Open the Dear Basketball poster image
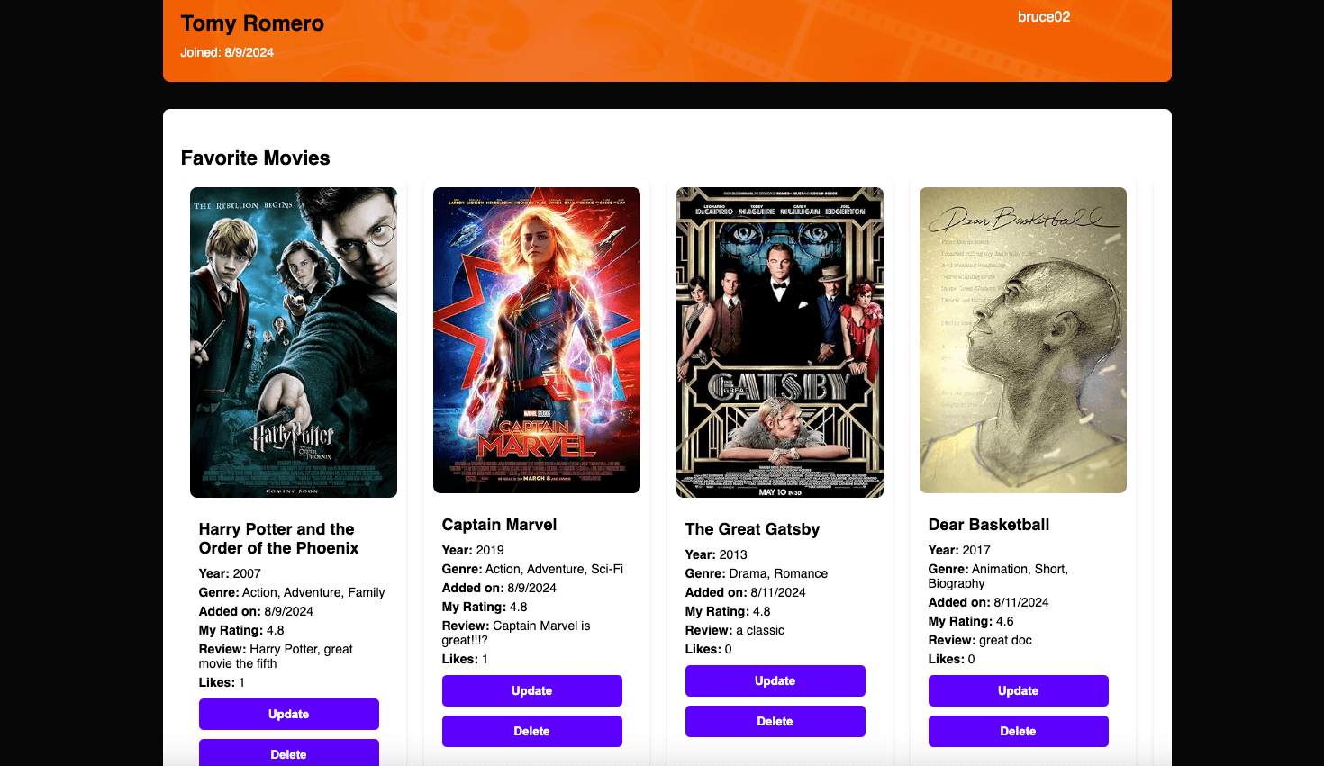Image resolution: width=1324 pixels, height=766 pixels. 1023,340
